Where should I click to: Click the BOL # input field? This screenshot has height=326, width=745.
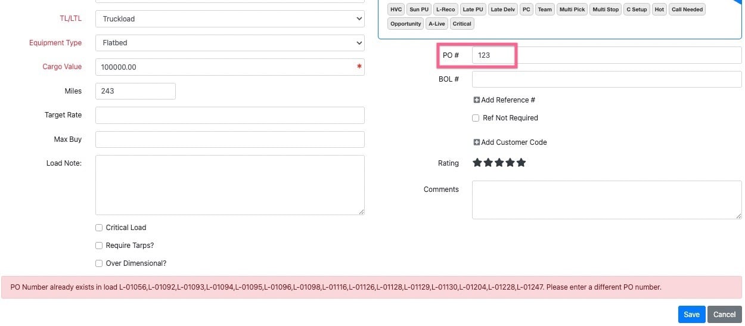pos(607,79)
